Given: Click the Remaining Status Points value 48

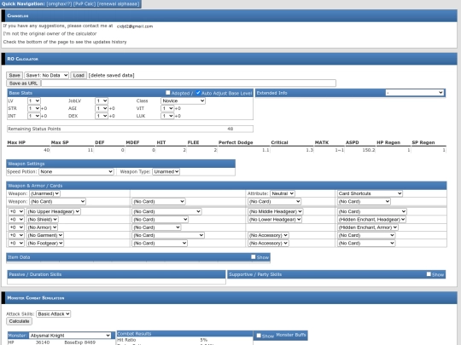Looking at the screenshot, I should point(230,129).
